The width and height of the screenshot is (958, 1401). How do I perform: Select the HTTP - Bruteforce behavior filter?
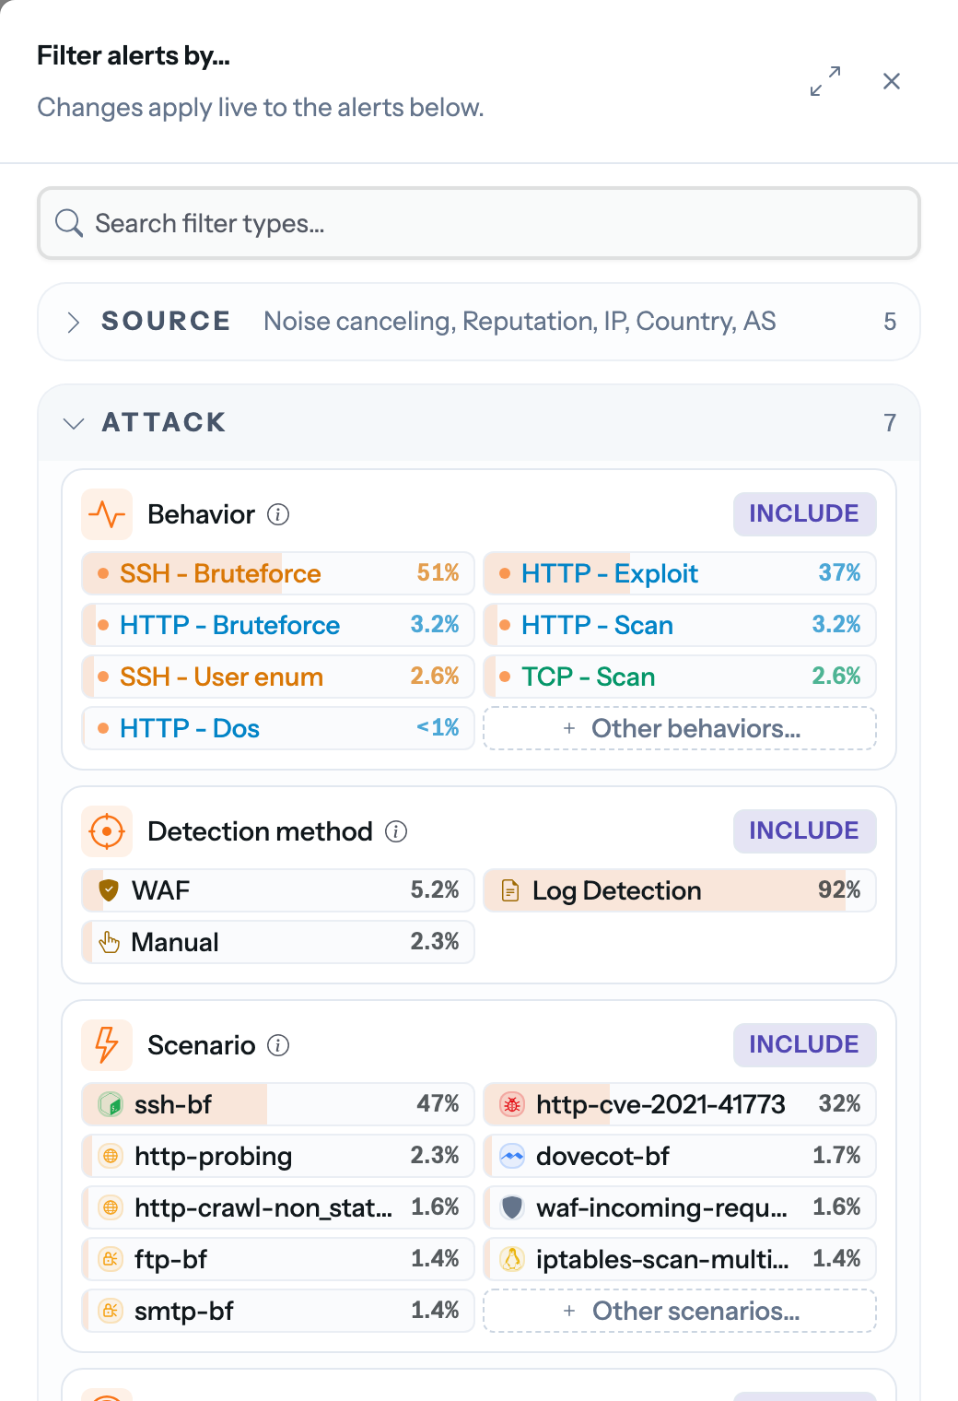pos(278,625)
